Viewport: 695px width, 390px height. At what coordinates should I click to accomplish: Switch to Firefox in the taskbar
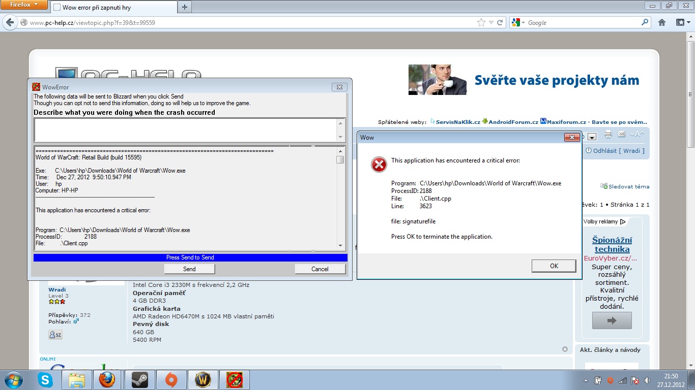(108, 380)
